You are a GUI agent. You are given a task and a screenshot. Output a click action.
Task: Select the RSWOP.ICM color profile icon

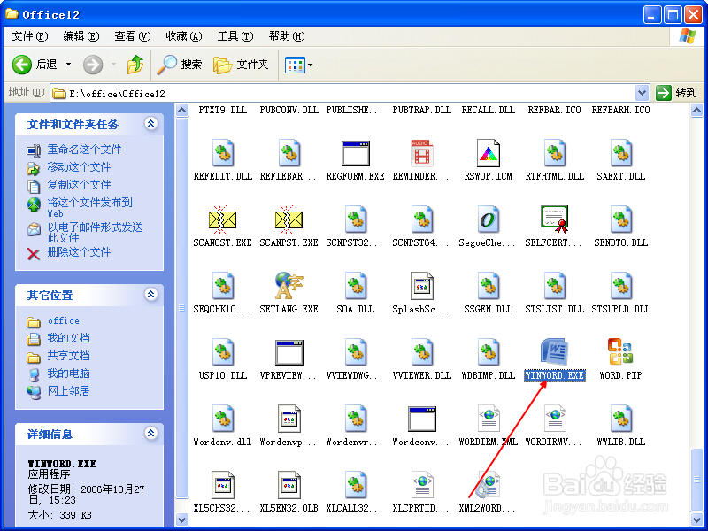click(489, 153)
